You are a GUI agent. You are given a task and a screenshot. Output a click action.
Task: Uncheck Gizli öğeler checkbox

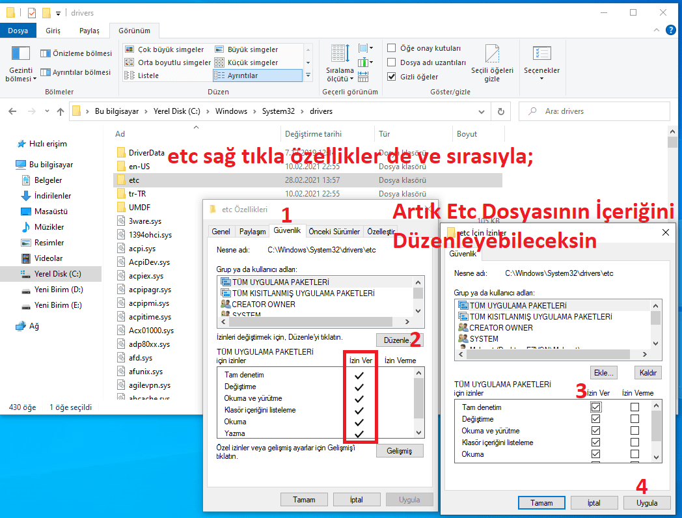[x=392, y=77]
